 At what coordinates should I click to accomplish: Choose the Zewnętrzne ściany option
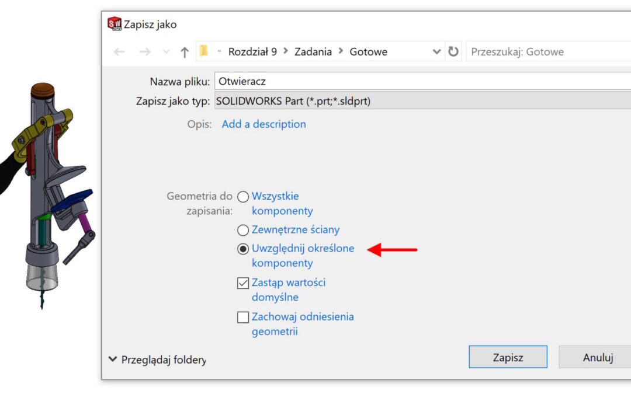coord(243,231)
